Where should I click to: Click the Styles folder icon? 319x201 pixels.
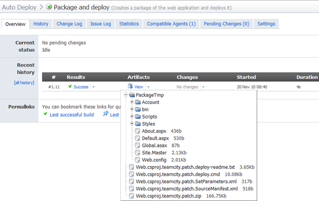tap(138, 124)
